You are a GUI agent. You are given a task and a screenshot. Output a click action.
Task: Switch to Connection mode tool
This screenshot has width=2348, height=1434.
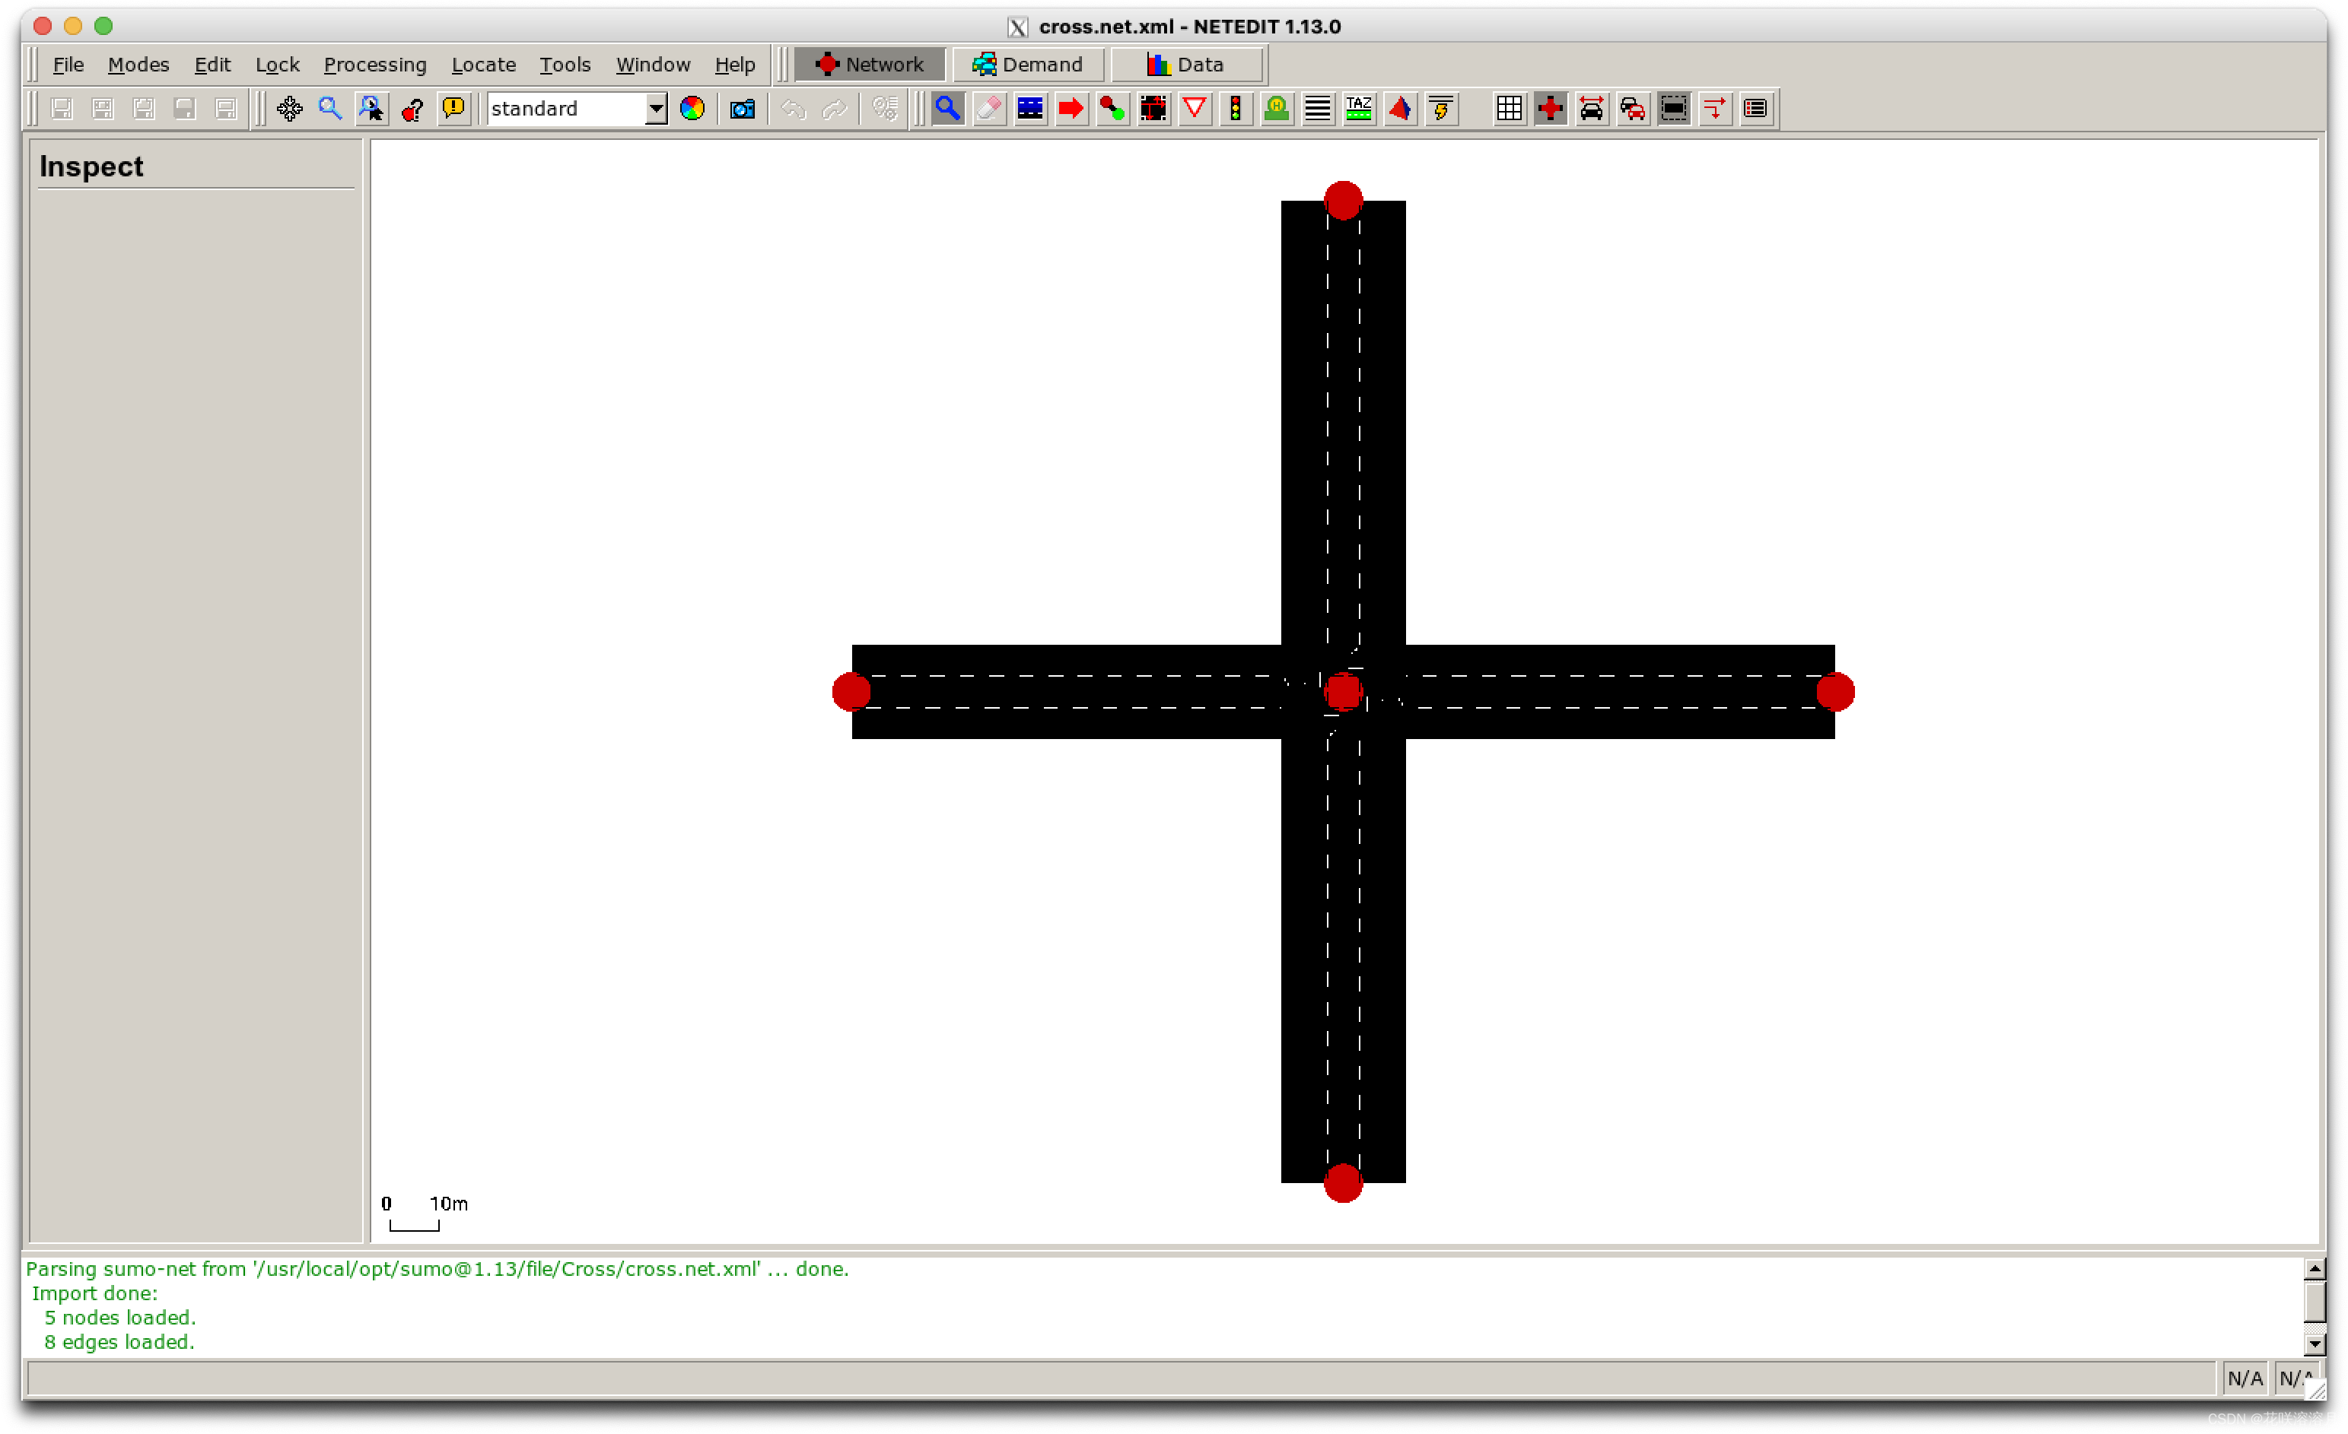1153,109
